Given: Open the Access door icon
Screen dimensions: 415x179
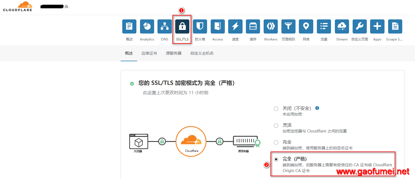Looking at the screenshot, I should tap(218, 27).
